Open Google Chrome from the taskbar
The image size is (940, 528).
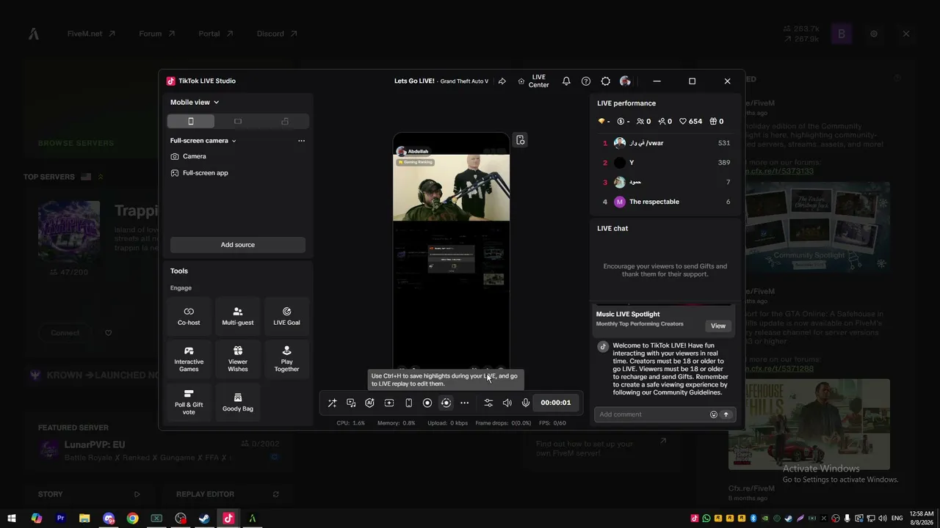[x=132, y=518]
